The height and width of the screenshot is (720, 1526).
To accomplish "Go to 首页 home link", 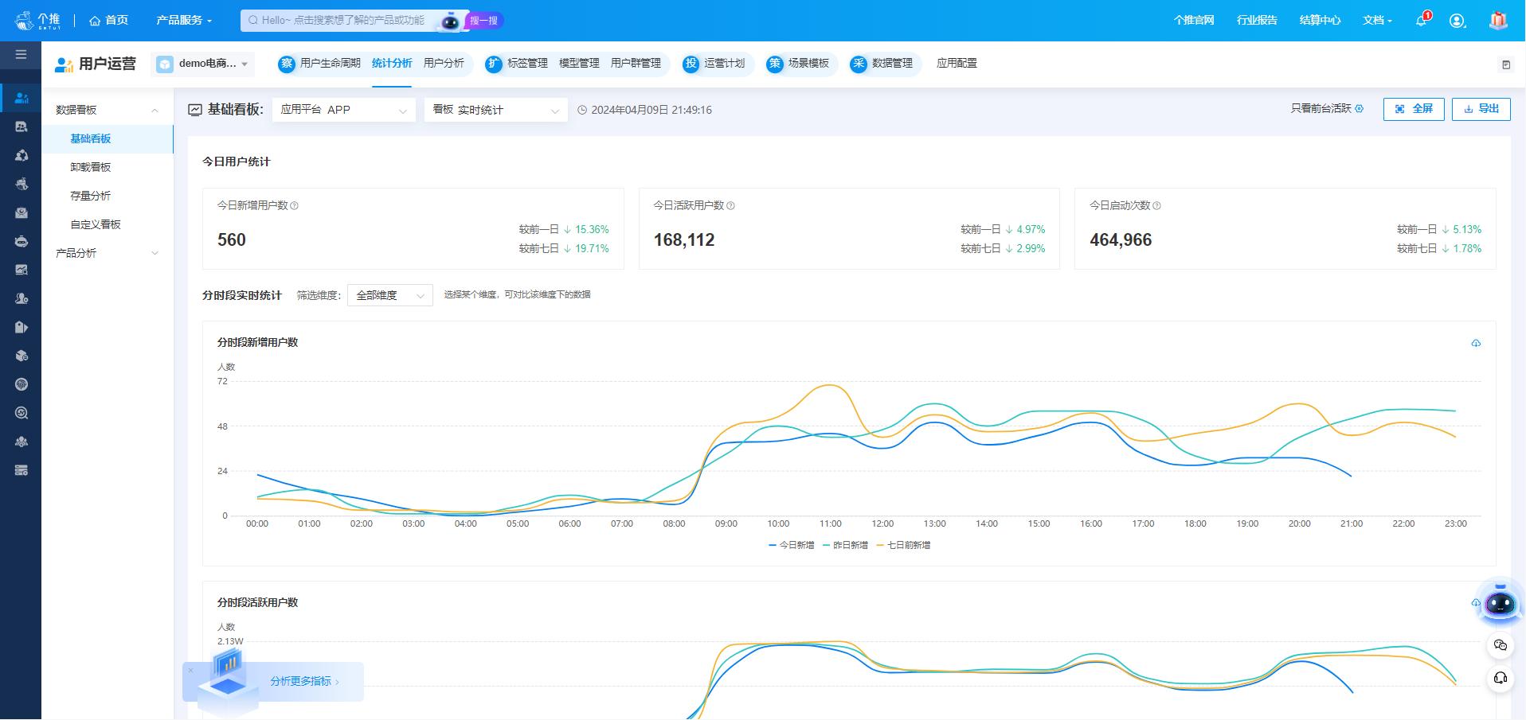I will (108, 20).
